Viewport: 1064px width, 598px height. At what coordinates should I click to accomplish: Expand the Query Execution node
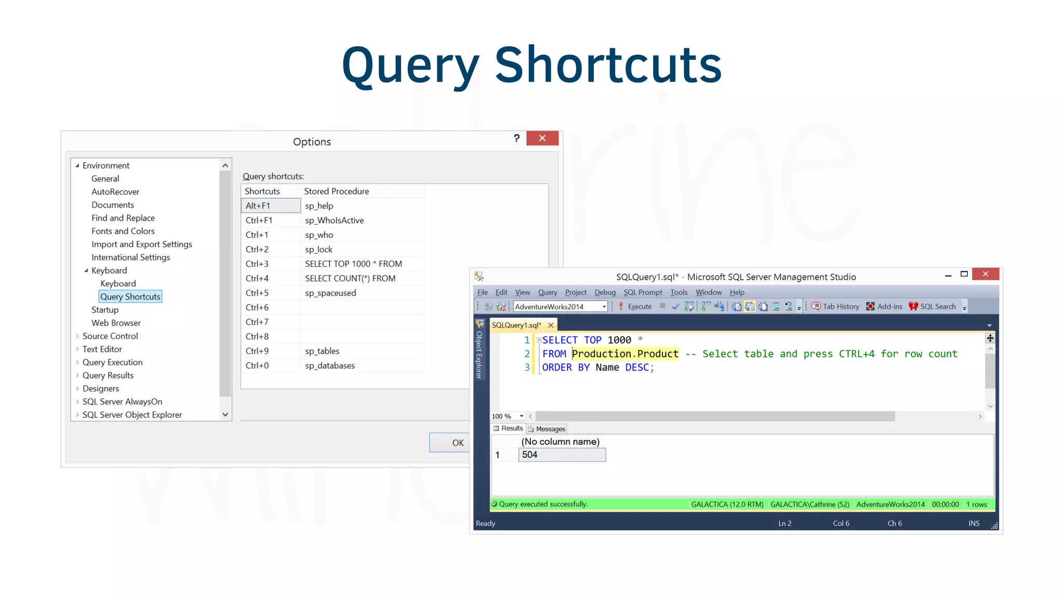point(77,362)
